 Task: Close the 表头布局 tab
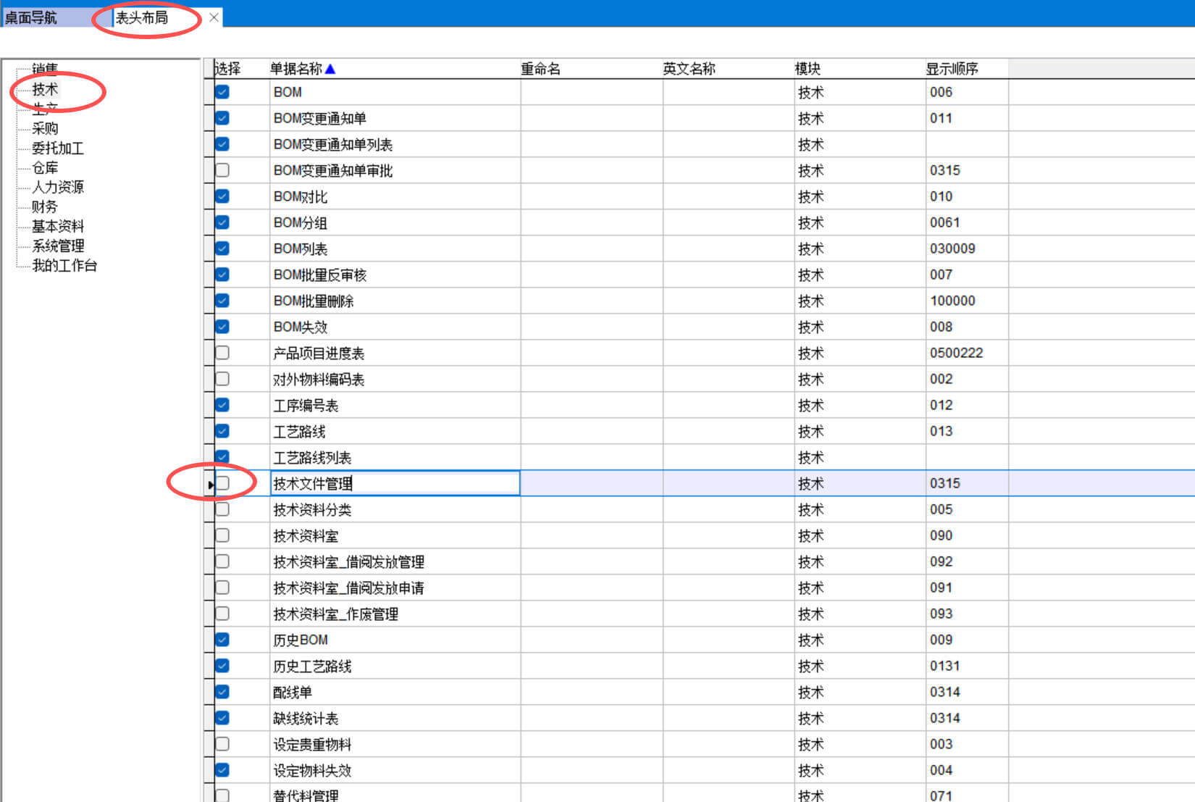[214, 17]
